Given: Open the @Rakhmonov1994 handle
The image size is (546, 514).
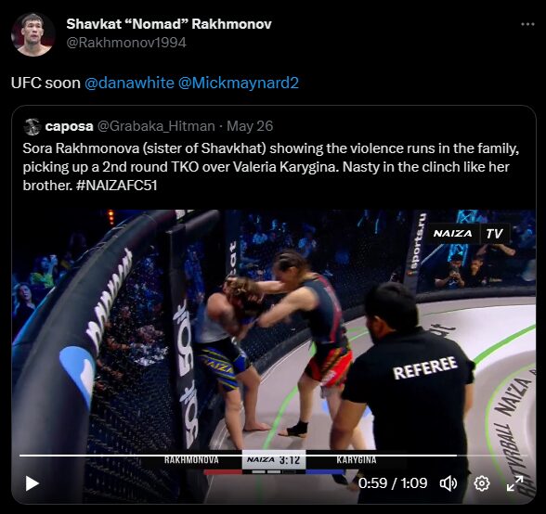Looking at the screenshot, I should 126,43.
